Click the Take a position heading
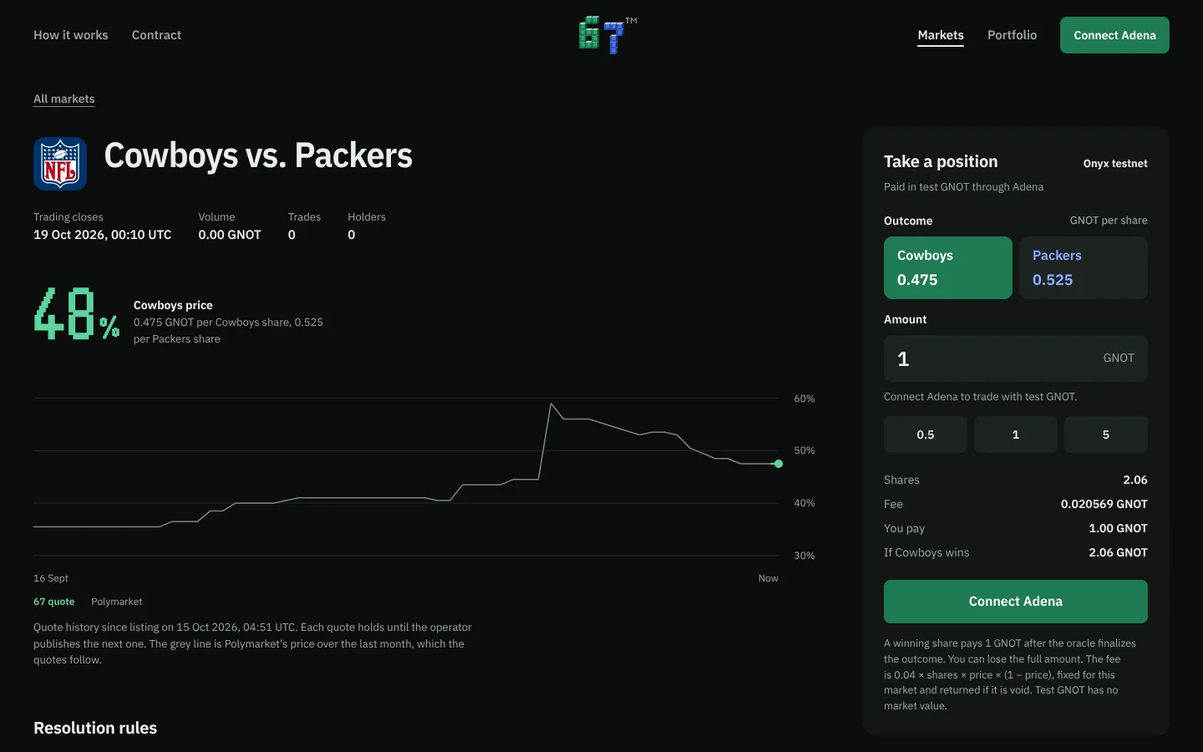Screen dimensions: 1203x752 [x=941, y=161]
